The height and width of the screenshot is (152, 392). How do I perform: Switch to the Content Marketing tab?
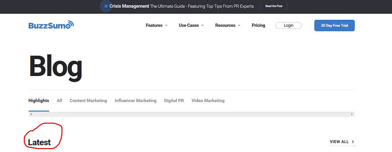click(x=88, y=100)
